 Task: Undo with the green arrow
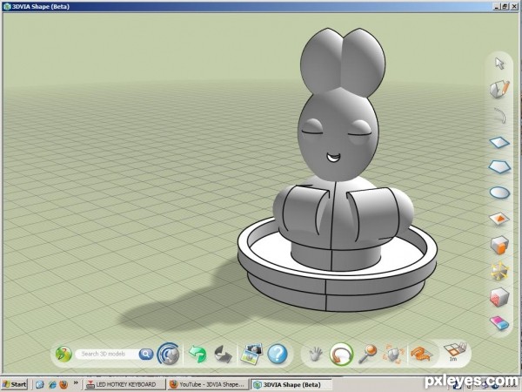point(197,354)
